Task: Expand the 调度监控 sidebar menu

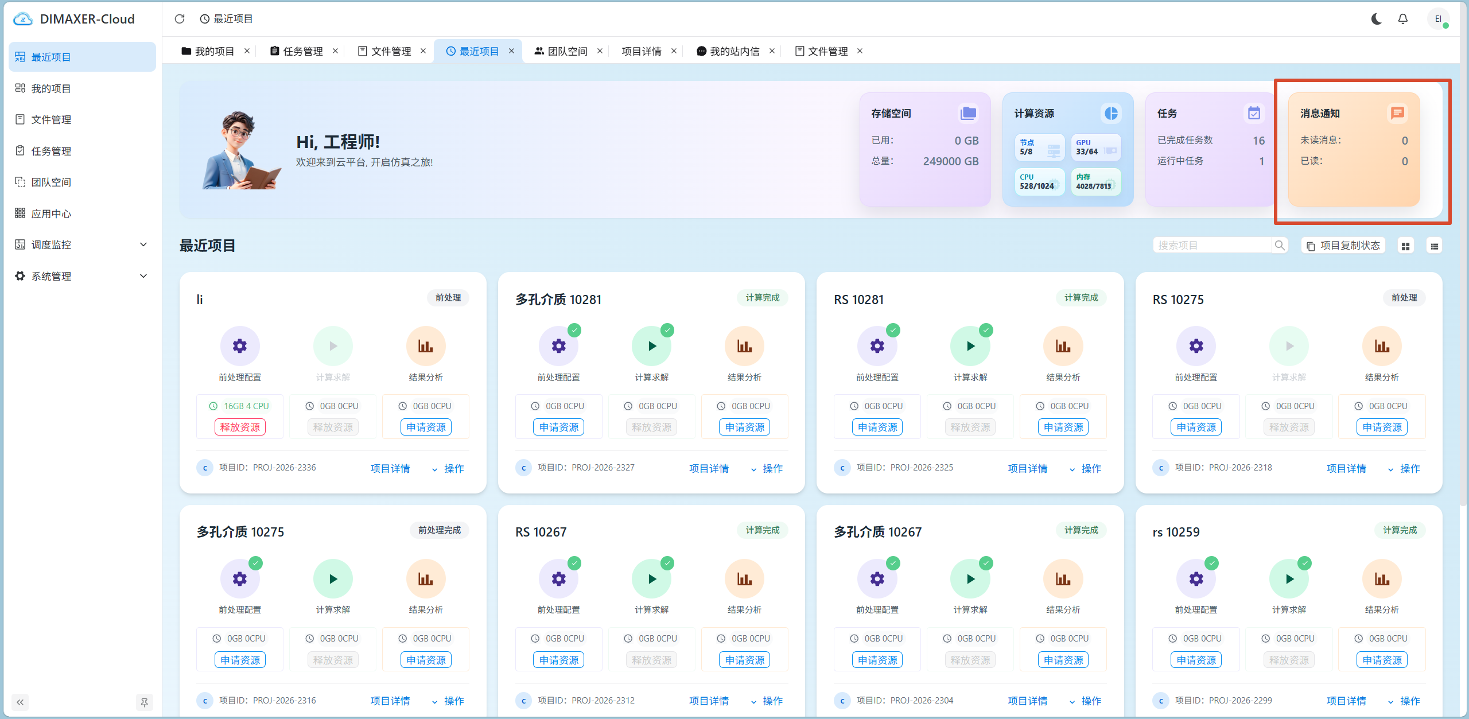Action: pyautogui.click(x=82, y=244)
